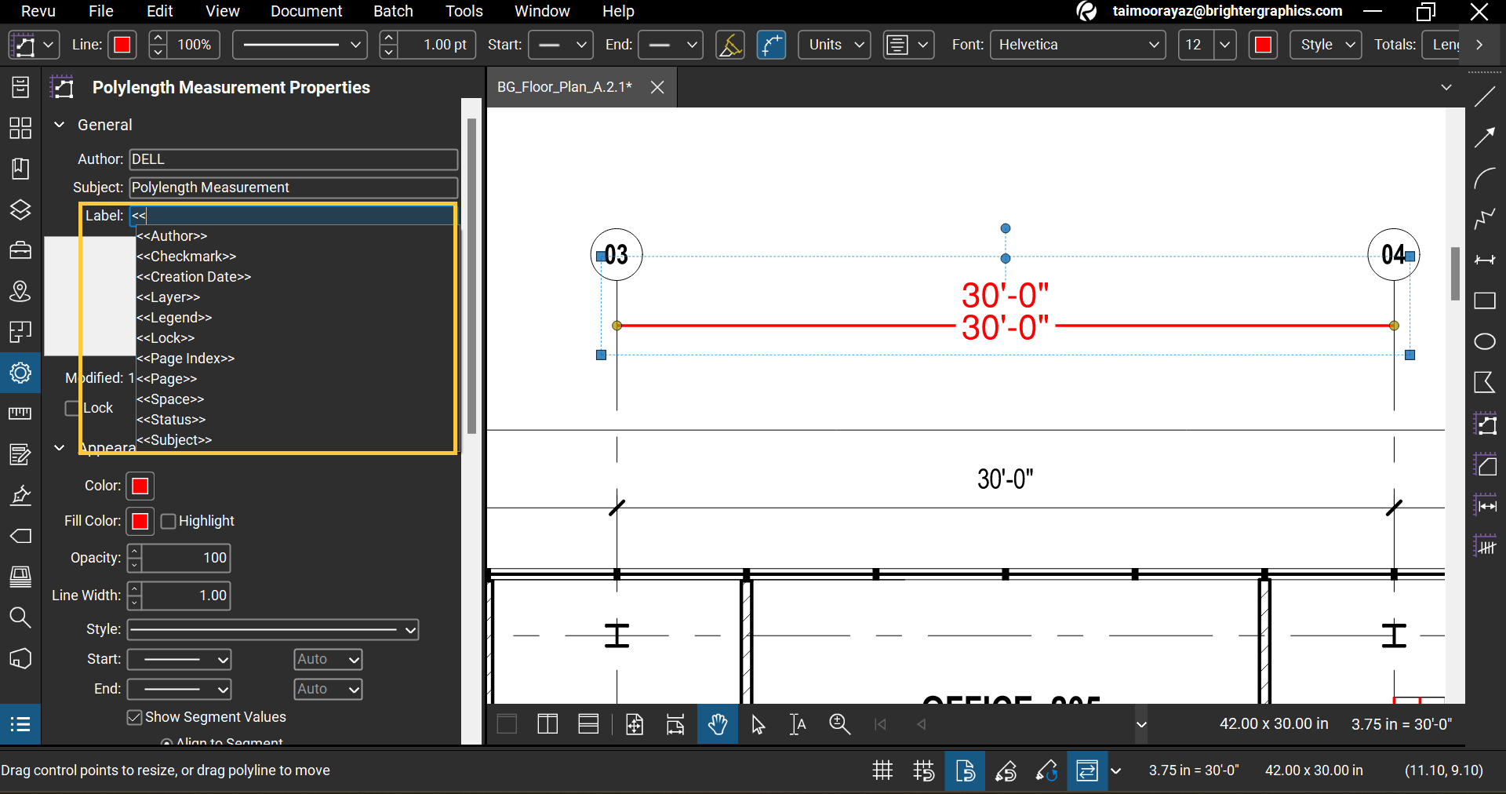Open the Start line-end dropdown in toolbar
The width and height of the screenshot is (1506, 794).
tap(560, 45)
